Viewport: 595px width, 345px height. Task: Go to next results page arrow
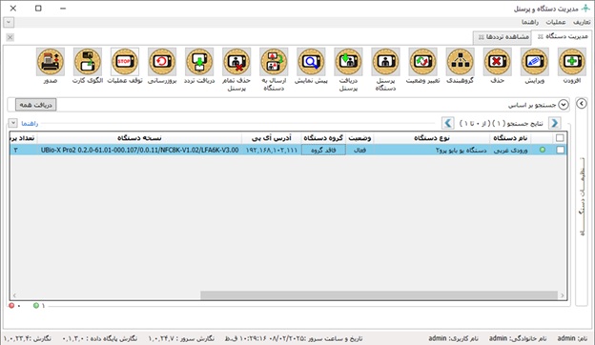pos(448,123)
